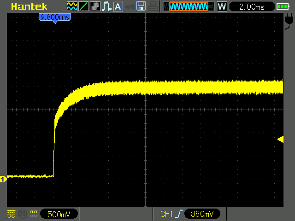
Task: Select the dual-waveform display icon
Action: click(72, 6)
